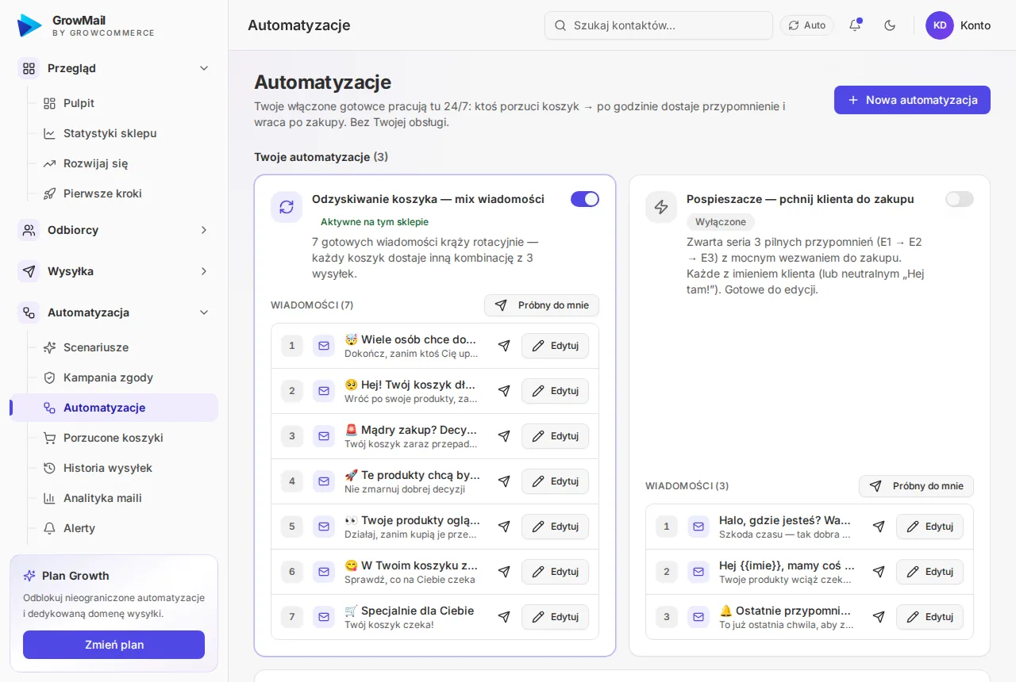This screenshot has height=682, width=1016.
Task: Click the mail icon of message 1 'Wiele osób'
Action: [x=324, y=346]
